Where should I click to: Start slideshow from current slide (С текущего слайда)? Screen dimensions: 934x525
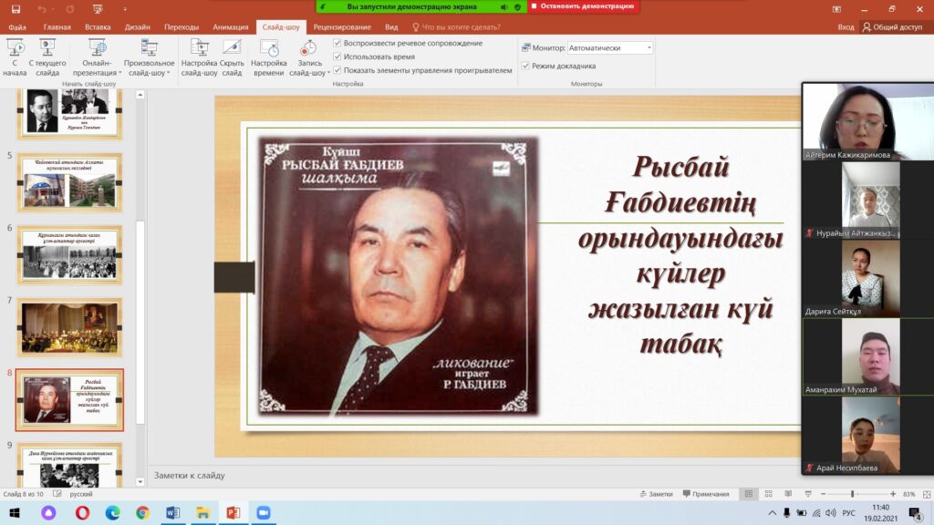(47, 57)
